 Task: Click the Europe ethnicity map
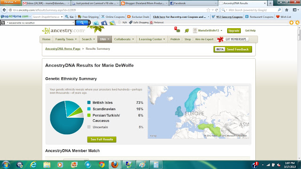[198, 112]
